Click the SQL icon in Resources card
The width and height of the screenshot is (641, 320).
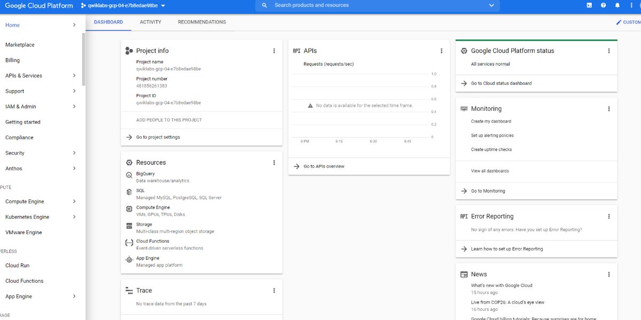[x=129, y=191]
